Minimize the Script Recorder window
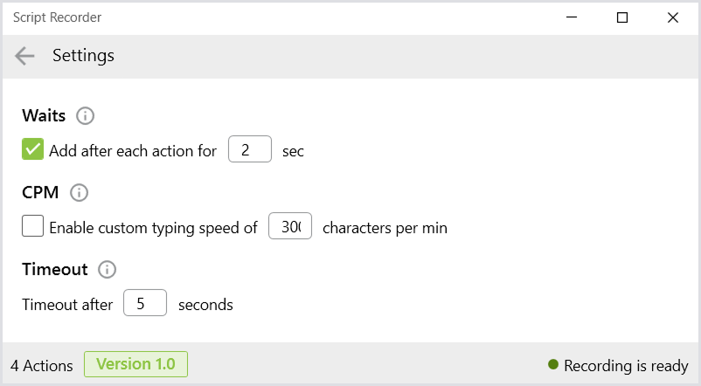Screen dimensions: 701x386 pos(572,17)
